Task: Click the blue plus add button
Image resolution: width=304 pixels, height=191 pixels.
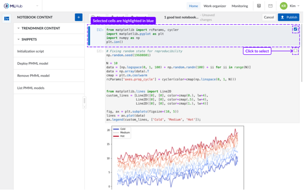Action: click(78, 17)
